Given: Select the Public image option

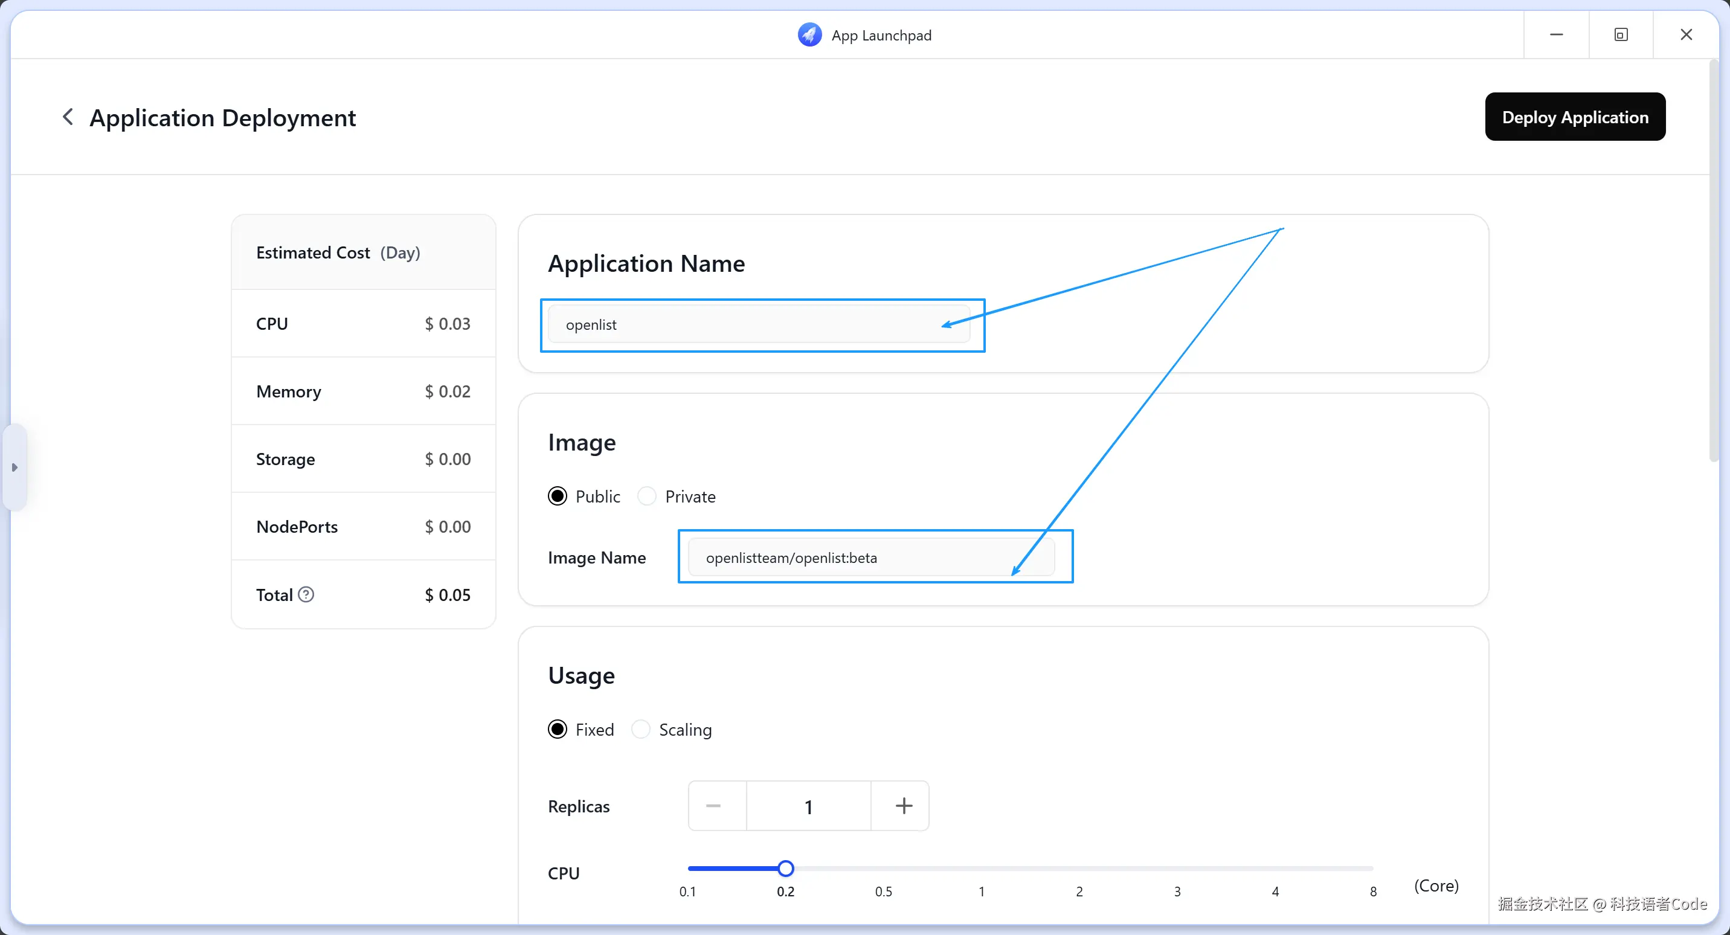Looking at the screenshot, I should [x=558, y=496].
